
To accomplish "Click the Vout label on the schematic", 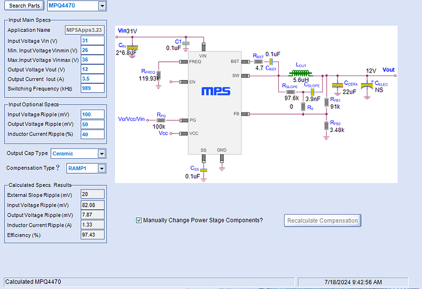I will click(x=388, y=70).
